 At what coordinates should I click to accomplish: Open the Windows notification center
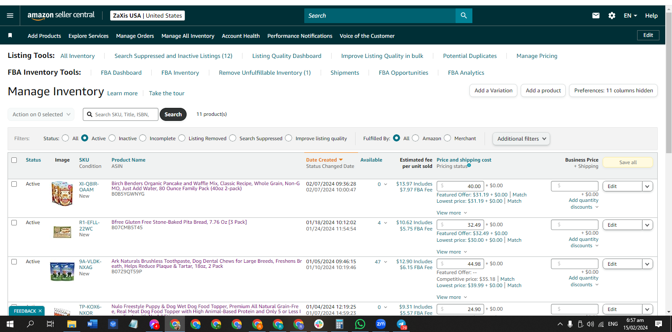659,324
